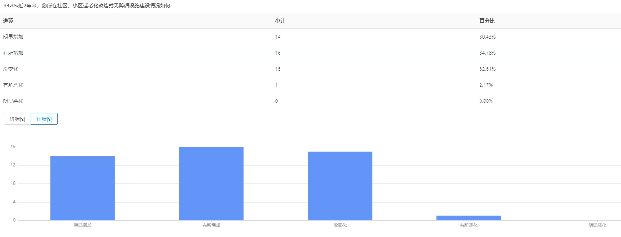Click the 百分比 column header
The width and height of the screenshot is (621, 237).
(487, 21)
